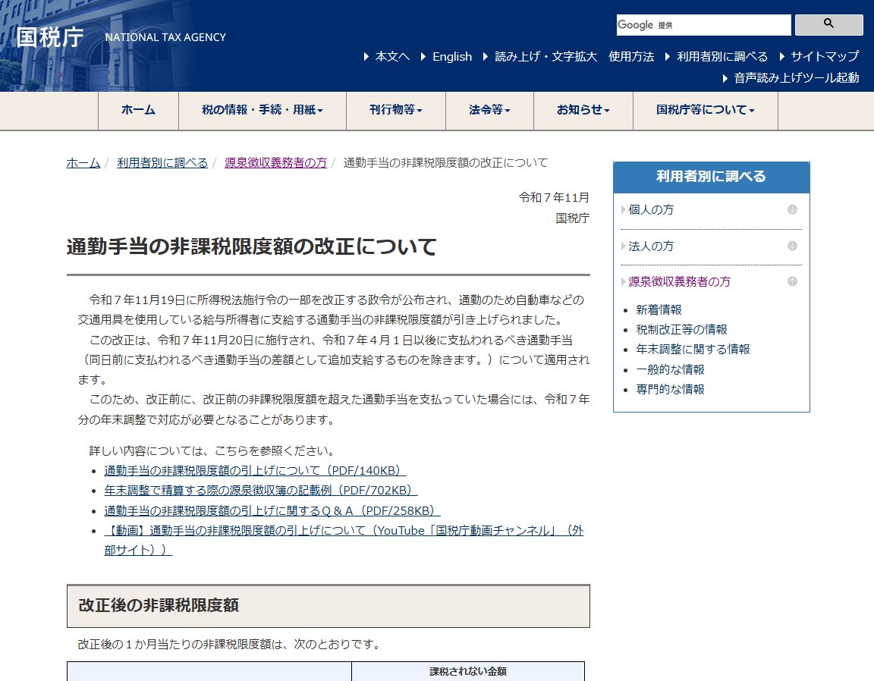Open the 法令等 dropdown menu
Screen dimensions: 874x681
[x=488, y=111]
